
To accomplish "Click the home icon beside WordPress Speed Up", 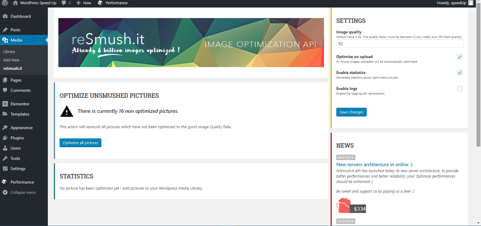I will coord(15,3).
